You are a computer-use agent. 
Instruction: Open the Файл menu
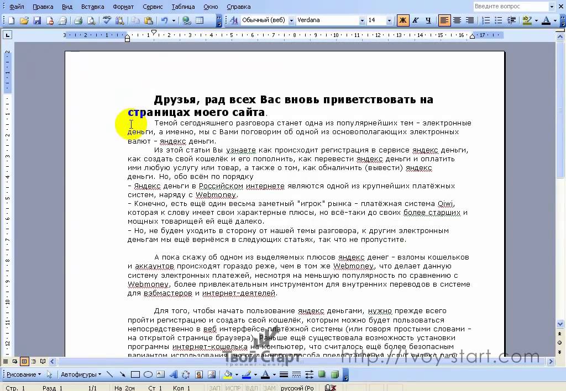(17, 7)
